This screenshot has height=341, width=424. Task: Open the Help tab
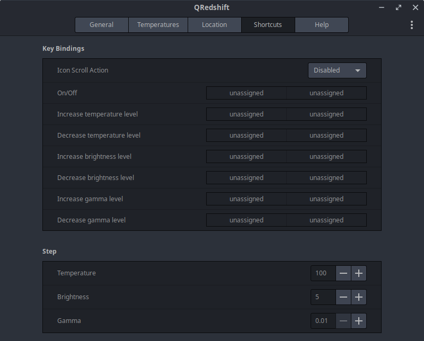[322, 25]
